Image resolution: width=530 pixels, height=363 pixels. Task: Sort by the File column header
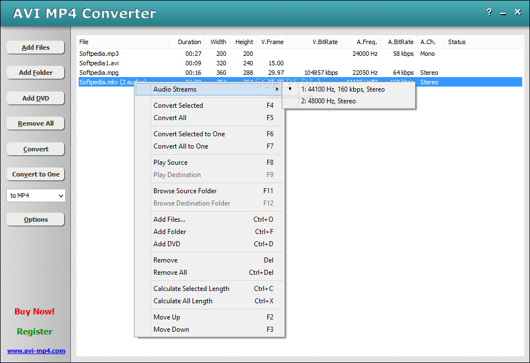(x=122, y=42)
